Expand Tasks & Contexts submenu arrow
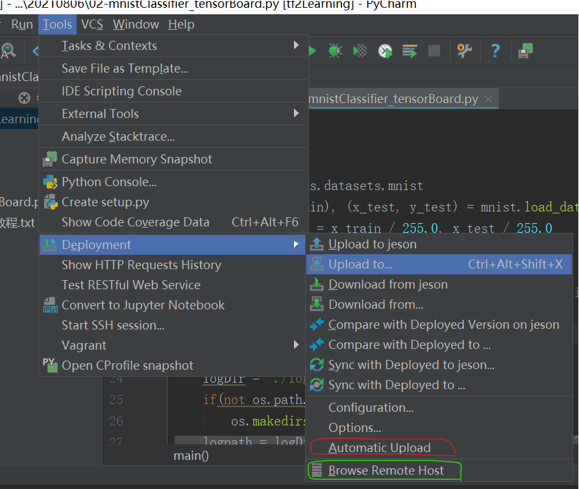The image size is (579, 489). (x=296, y=45)
